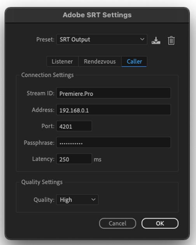Screen dimensions: 196x245
Task: Cancel the SRT settings dialog
Action: coord(117,223)
